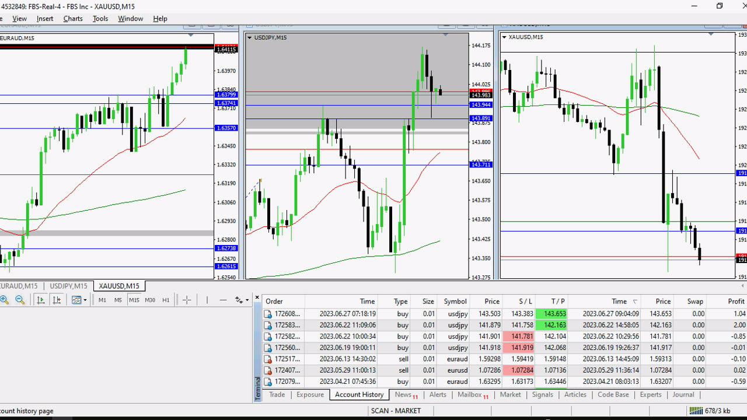Image resolution: width=747 pixels, height=420 pixels.
Task: Click the XAUUSD,M15 chart window title
Action: click(526, 37)
